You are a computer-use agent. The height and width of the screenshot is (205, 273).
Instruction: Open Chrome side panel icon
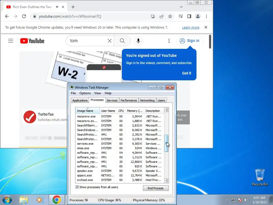coord(189,16)
